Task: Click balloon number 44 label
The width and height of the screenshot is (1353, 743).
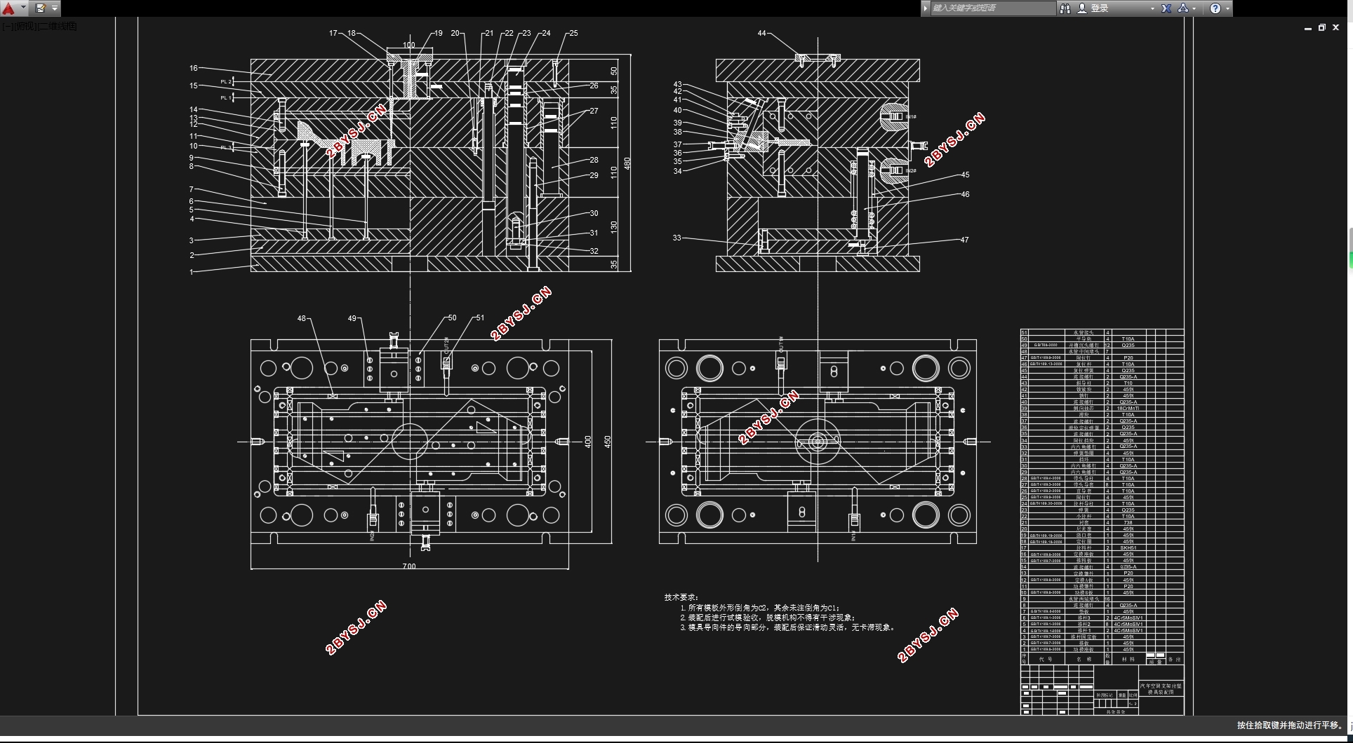Action: [762, 33]
